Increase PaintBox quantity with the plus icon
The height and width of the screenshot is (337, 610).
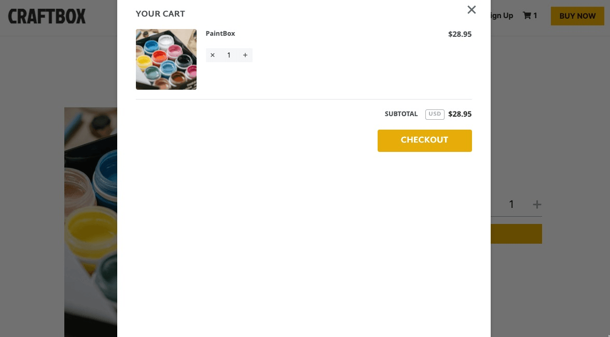coord(245,55)
